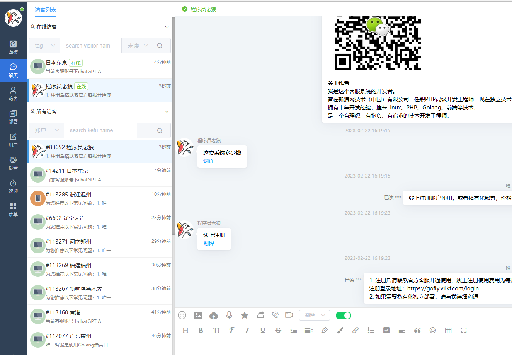The width and height of the screenshot is (512, 355).
Task: Insert a task checkbox in the editor
Action: [386, 330]
